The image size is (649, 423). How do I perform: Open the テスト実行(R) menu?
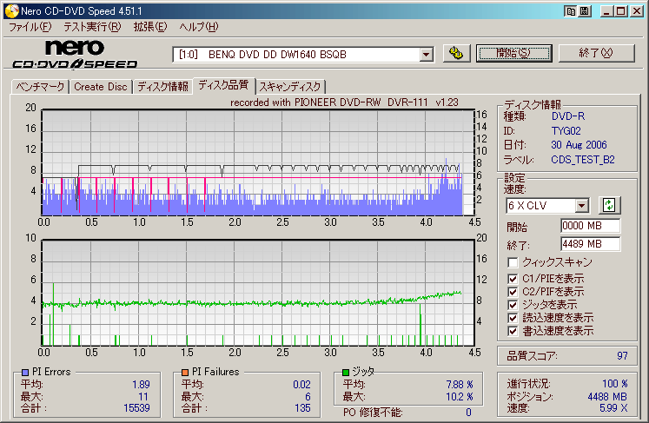(92, 27)
